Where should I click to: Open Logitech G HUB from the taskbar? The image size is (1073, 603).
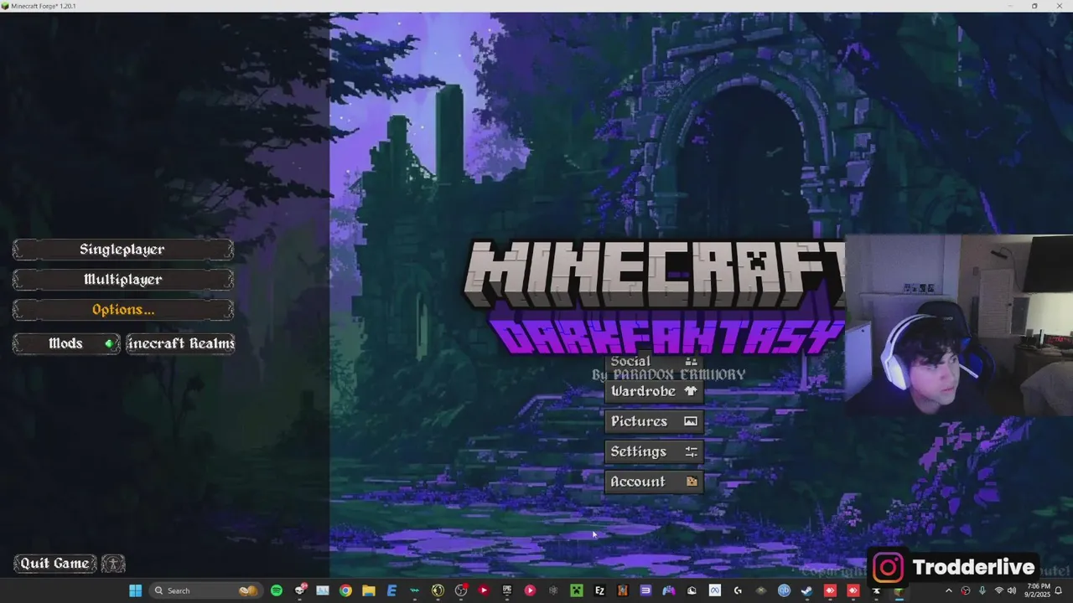coord(738,590)
